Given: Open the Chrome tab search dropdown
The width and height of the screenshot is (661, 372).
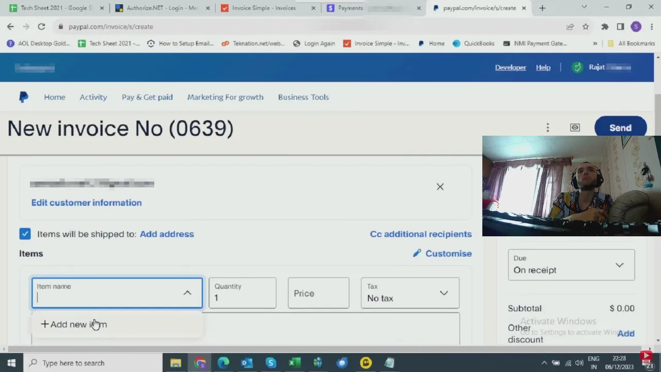Looking at the screenshot, I should (584, 7).
